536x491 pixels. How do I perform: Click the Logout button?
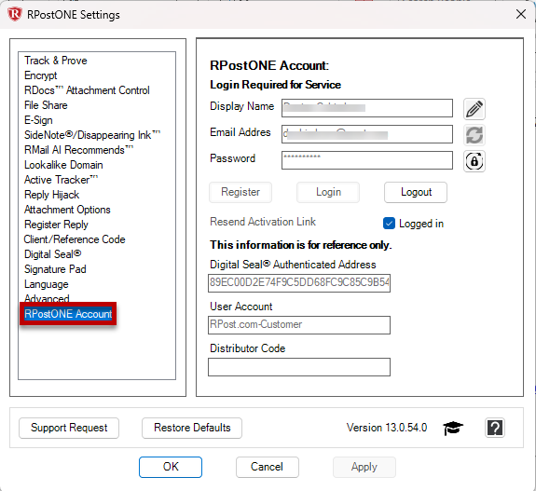(x=416, y=192)
